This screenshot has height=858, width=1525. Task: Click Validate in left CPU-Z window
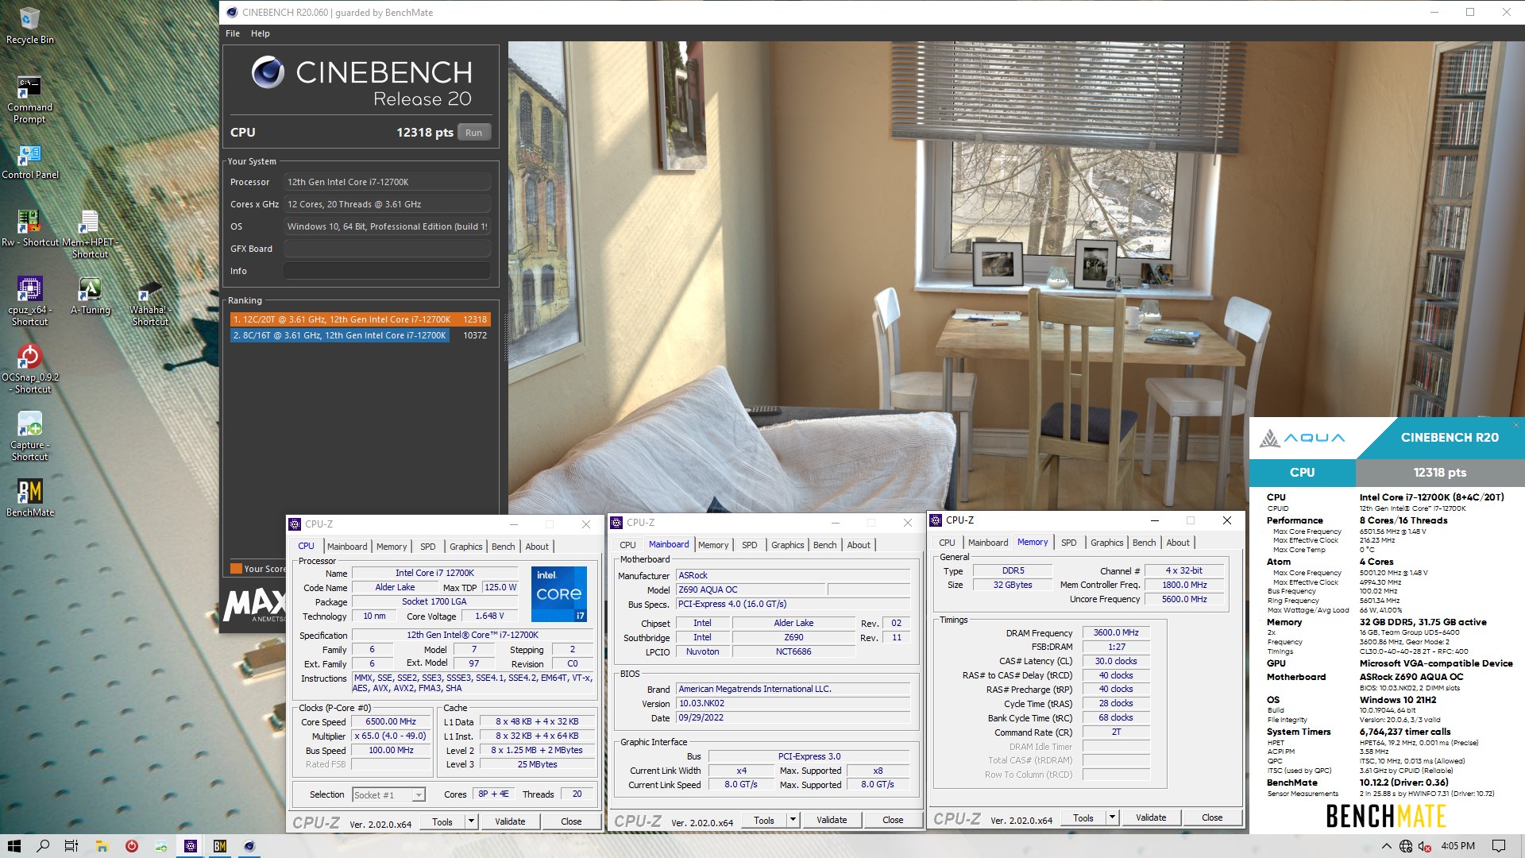tap(510, 821)
